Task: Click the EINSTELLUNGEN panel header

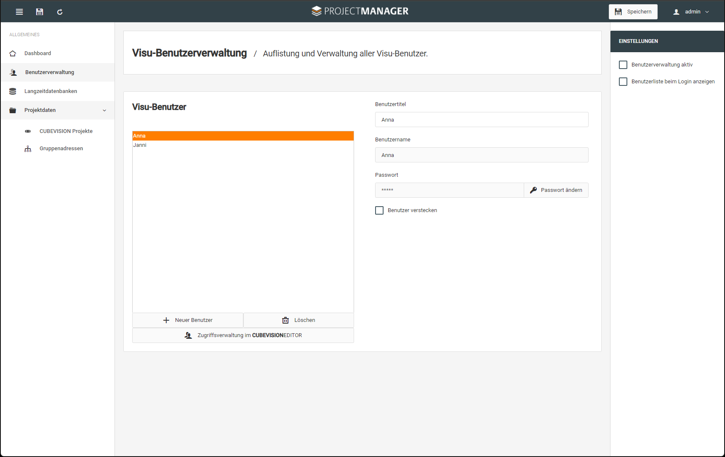Action: [x=667, y=41]
